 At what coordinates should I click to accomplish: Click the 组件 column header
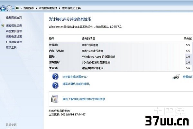[x=51, y=38]
